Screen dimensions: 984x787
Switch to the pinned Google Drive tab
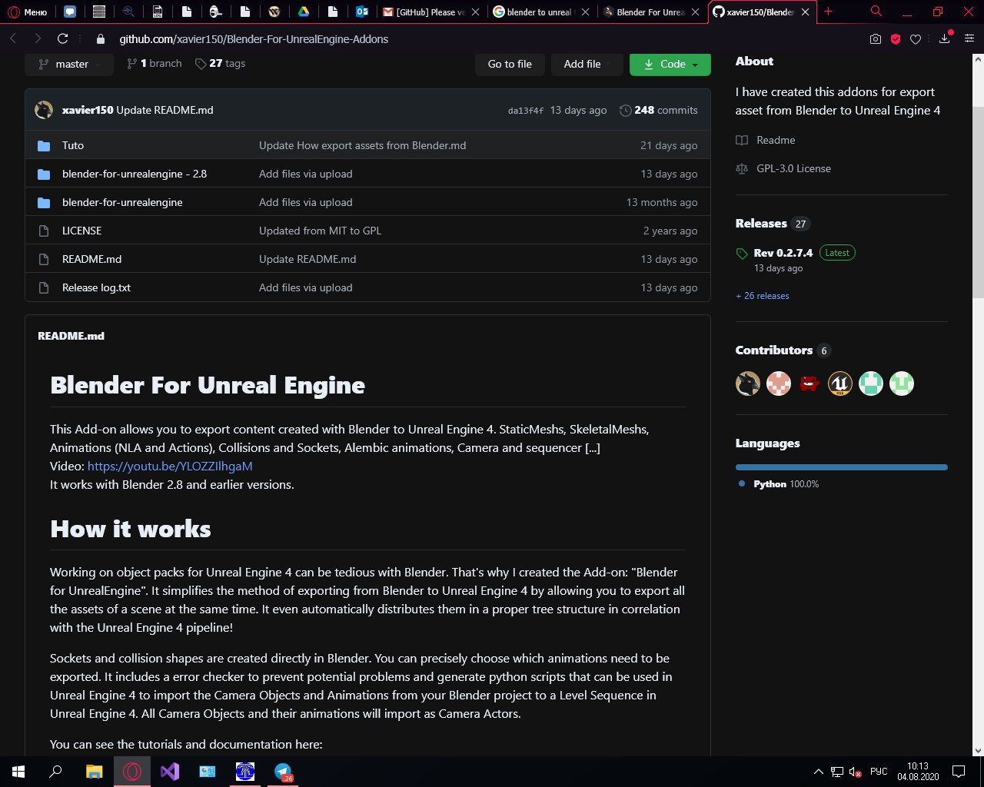(x=304, y=12)
